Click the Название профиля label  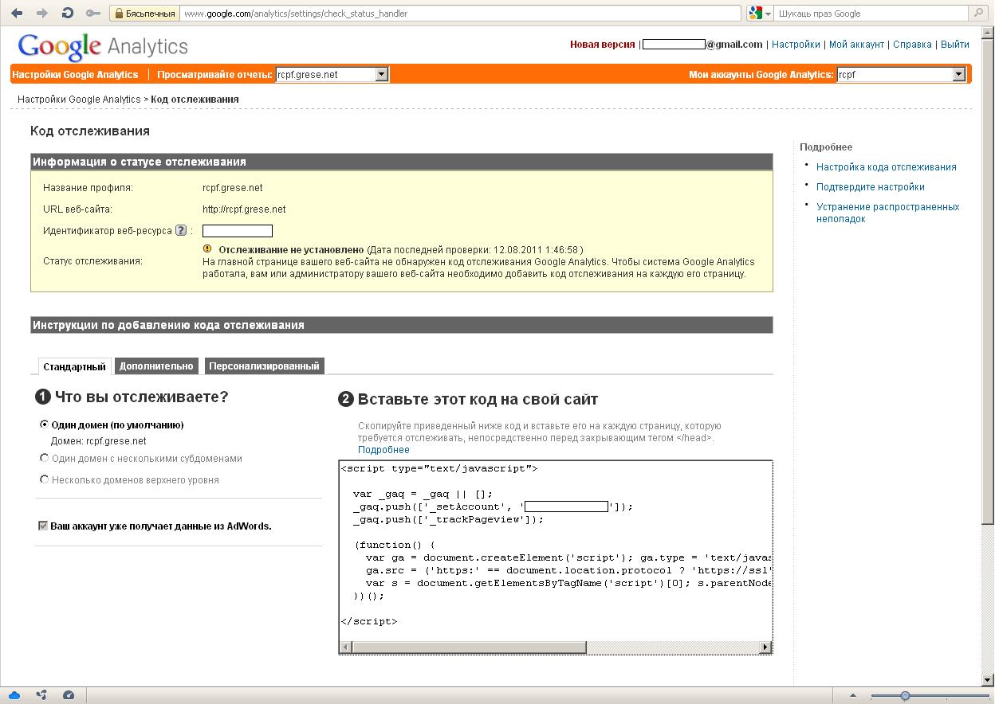(x=88, y=188)
